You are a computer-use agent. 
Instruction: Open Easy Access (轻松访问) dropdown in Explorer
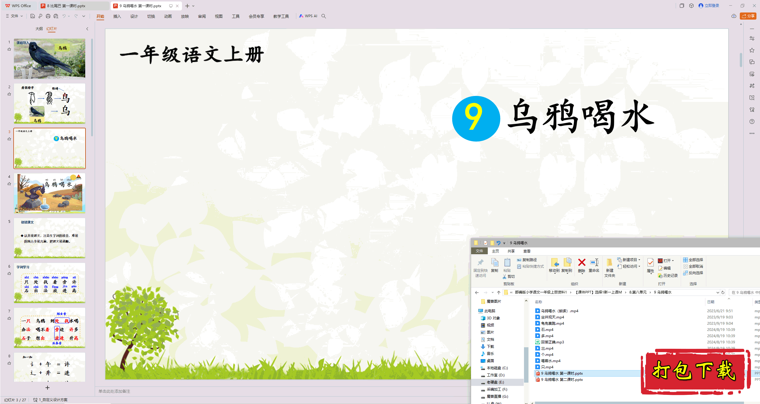[629, 266]
